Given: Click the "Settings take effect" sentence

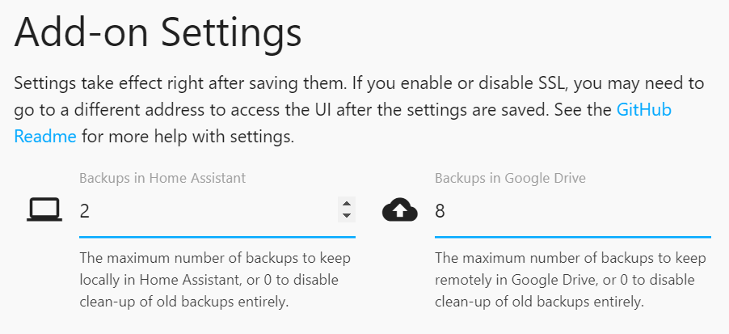Looking at the screenshot, I should point(162,83).
